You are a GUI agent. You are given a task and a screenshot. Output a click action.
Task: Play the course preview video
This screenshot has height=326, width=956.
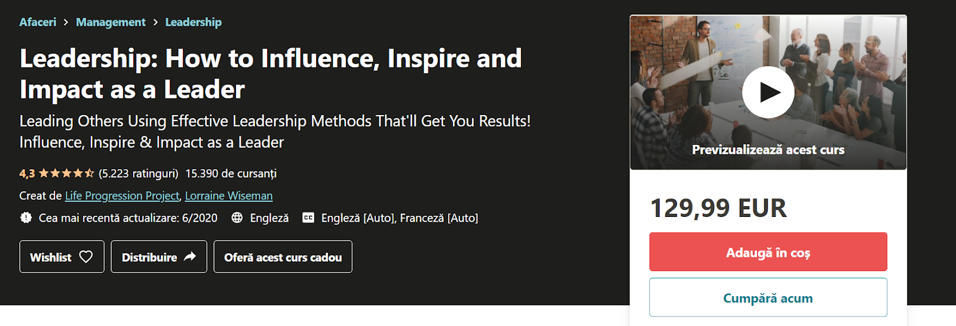[768, 92]
